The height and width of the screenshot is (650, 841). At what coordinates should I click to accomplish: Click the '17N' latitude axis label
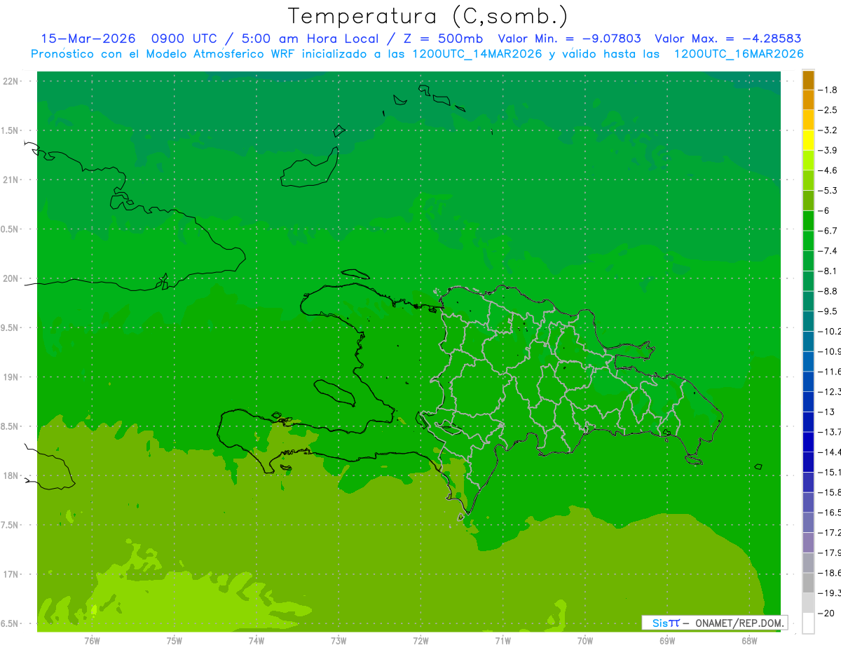tap(12, 574)
